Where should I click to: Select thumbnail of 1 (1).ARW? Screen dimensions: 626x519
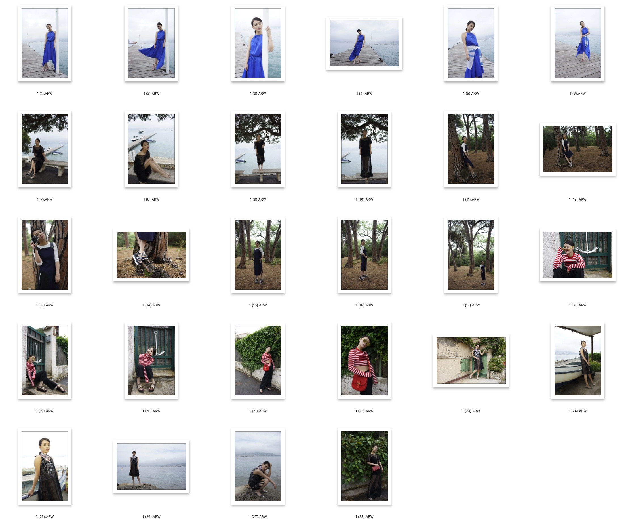pos(45,43)
